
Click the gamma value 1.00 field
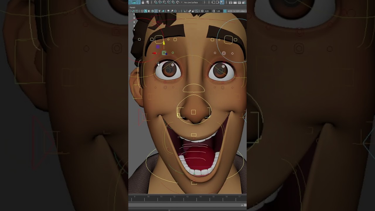point(219,11)
